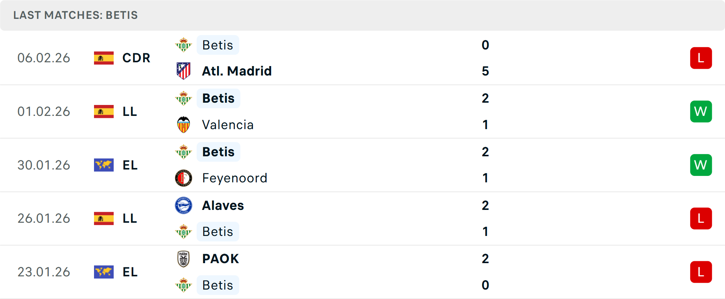Click the Feyenoord club crest icon
This screenshot has width=725, height=299.
(x=184, y=178)
